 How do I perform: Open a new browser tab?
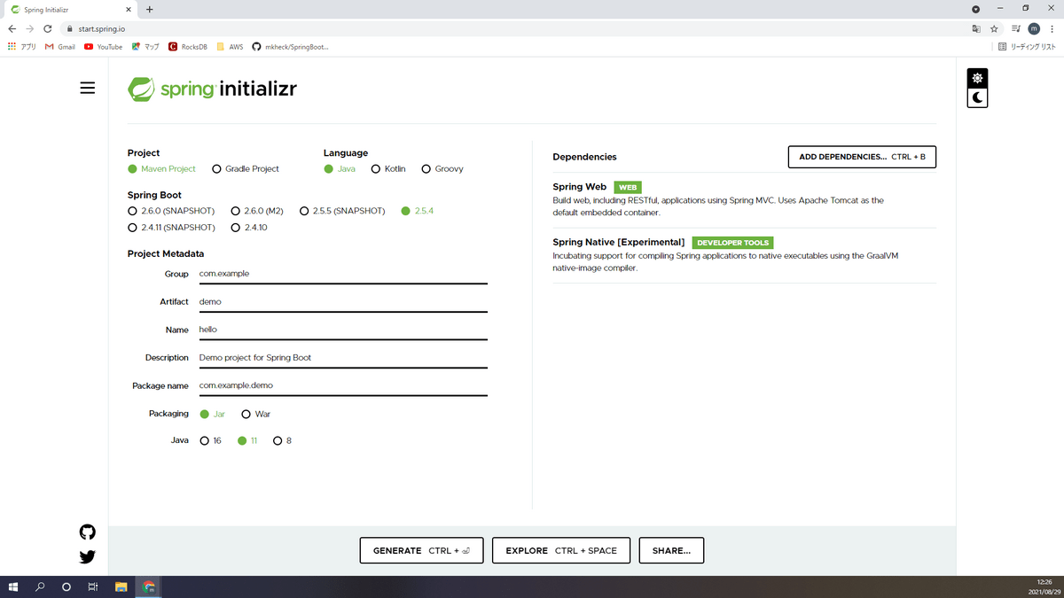pyautogui.click(x=149, y=10)
